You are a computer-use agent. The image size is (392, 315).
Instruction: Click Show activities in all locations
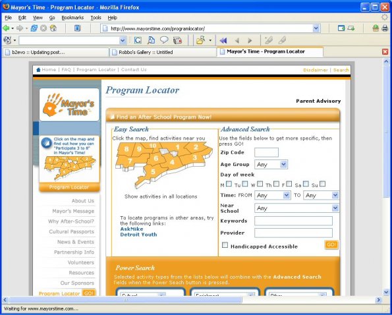coord(161,196)
